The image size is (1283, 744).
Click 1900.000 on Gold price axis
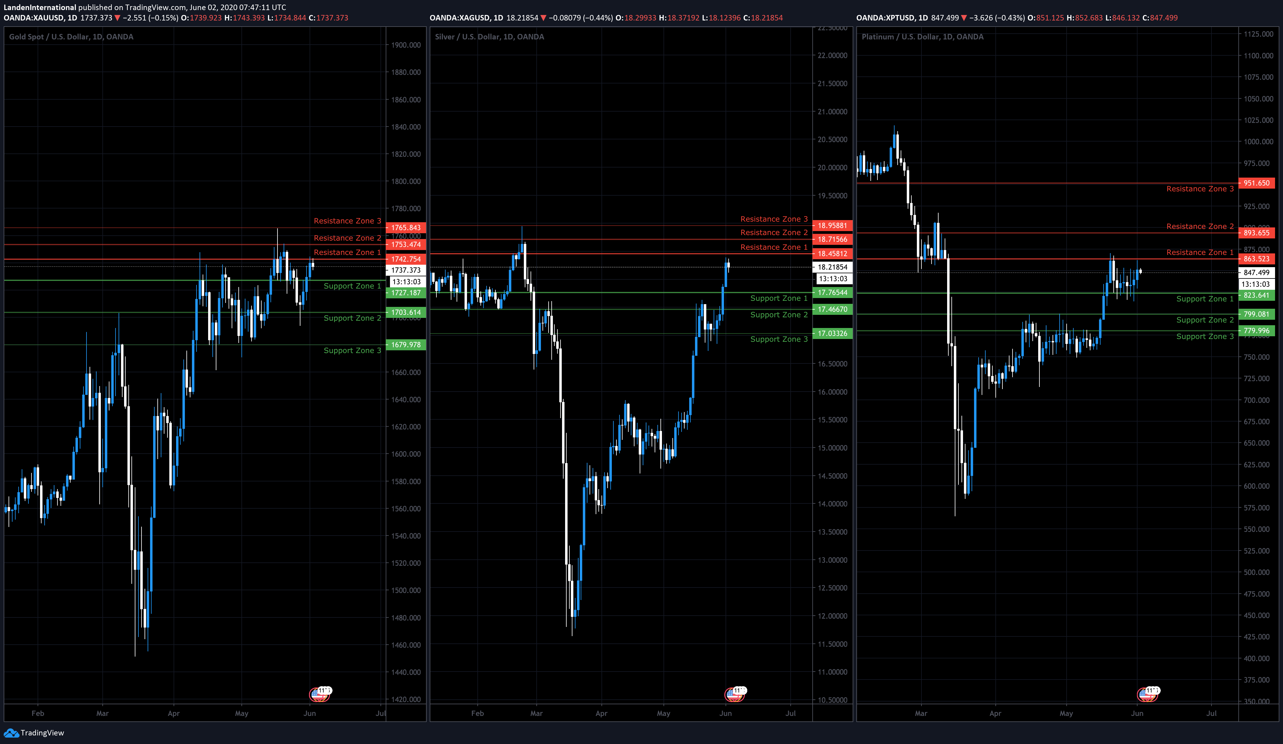406,45
